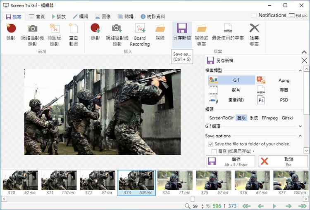Click the 儲存 Save button
The image size is (310, 210).
pos(231,161)
